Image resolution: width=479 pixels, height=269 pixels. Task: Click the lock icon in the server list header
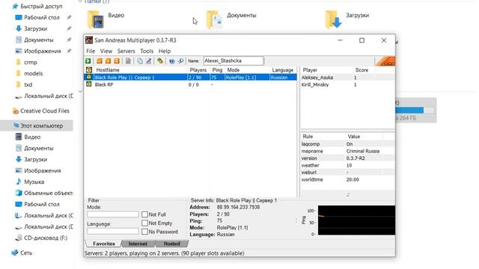(89, 69)
